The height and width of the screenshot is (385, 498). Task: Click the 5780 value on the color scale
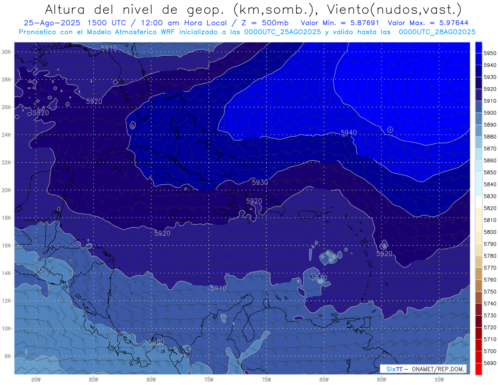pos(490,256)
